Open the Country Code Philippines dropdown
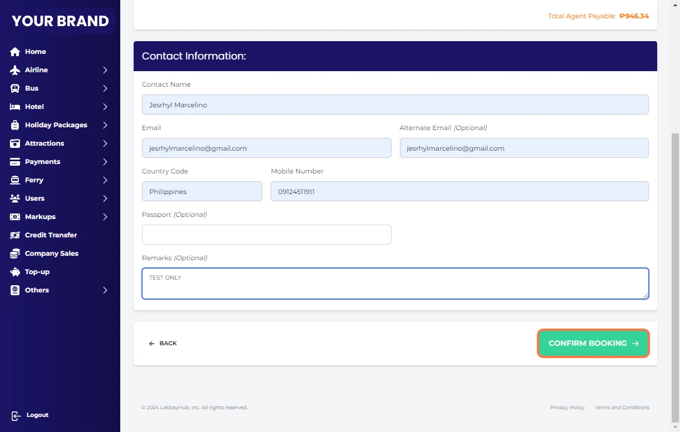 click(202, 191)
